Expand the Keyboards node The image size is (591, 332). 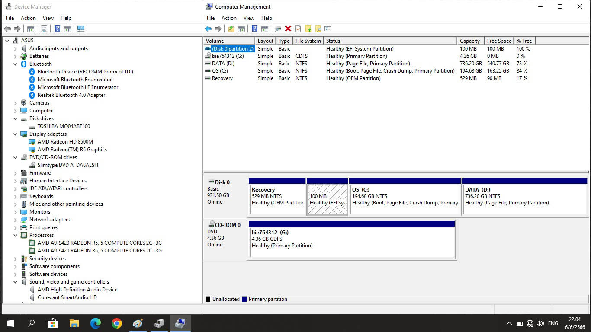(16, 196)
